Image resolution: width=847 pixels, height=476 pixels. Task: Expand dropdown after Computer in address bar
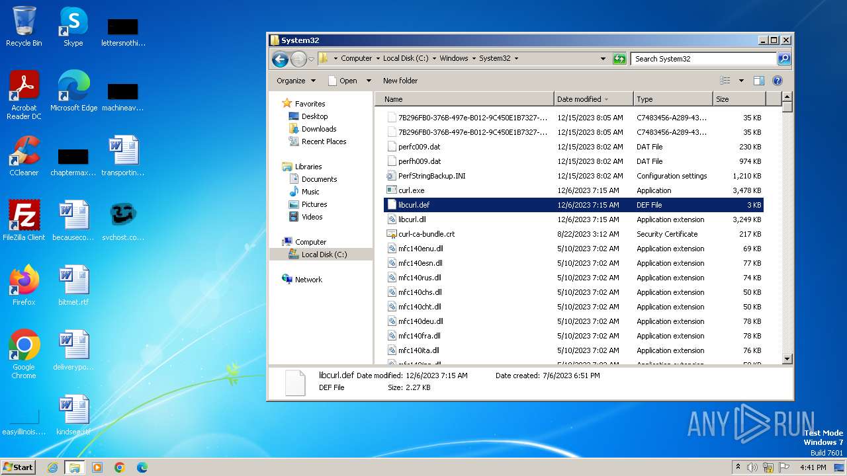pos(377,58)
